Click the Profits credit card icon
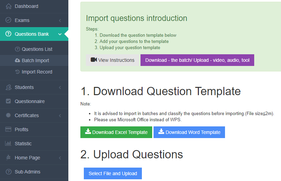This screenshot has height=181, width=281. click(8, 129)
